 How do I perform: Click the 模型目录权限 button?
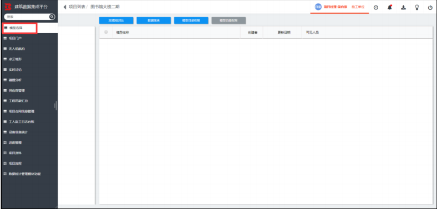click(x=191, y=20)
